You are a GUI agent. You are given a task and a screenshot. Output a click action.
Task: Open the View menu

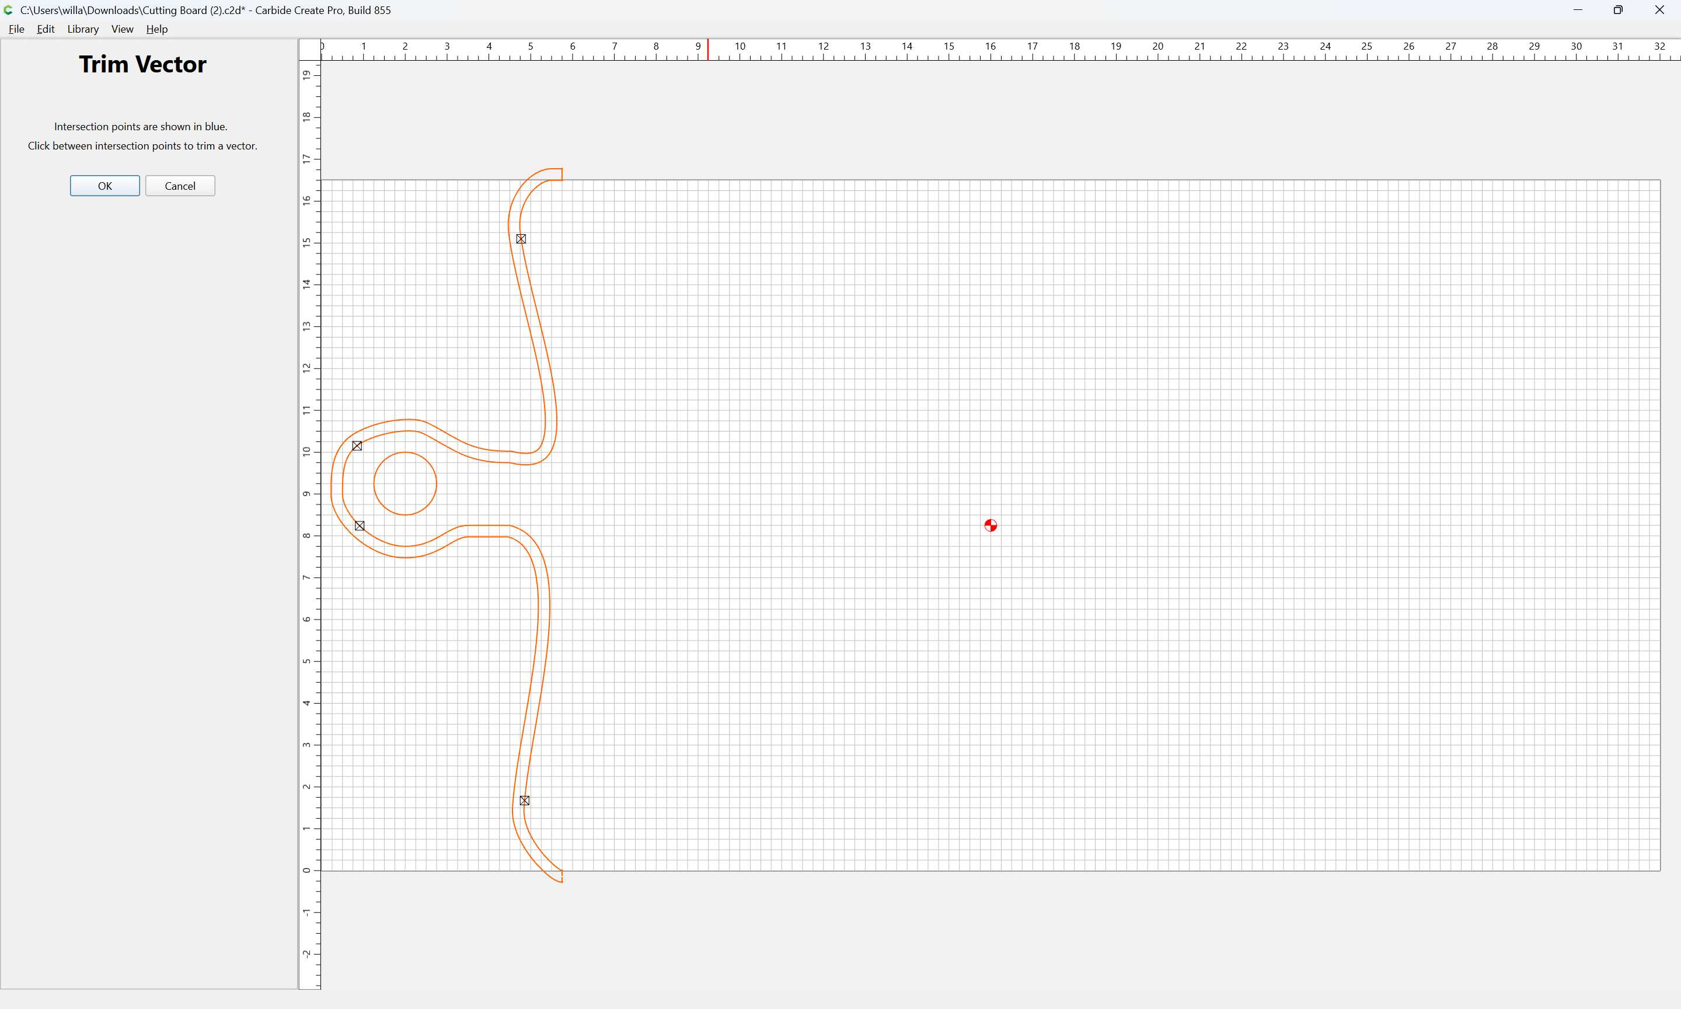point(123,29)
